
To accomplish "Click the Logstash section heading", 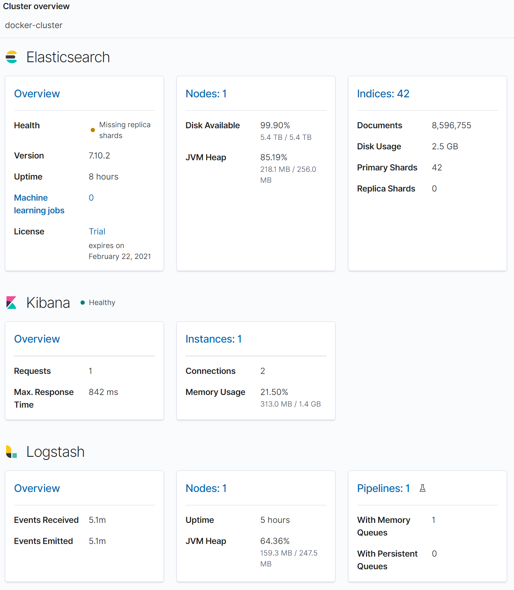I will (56, 452).
